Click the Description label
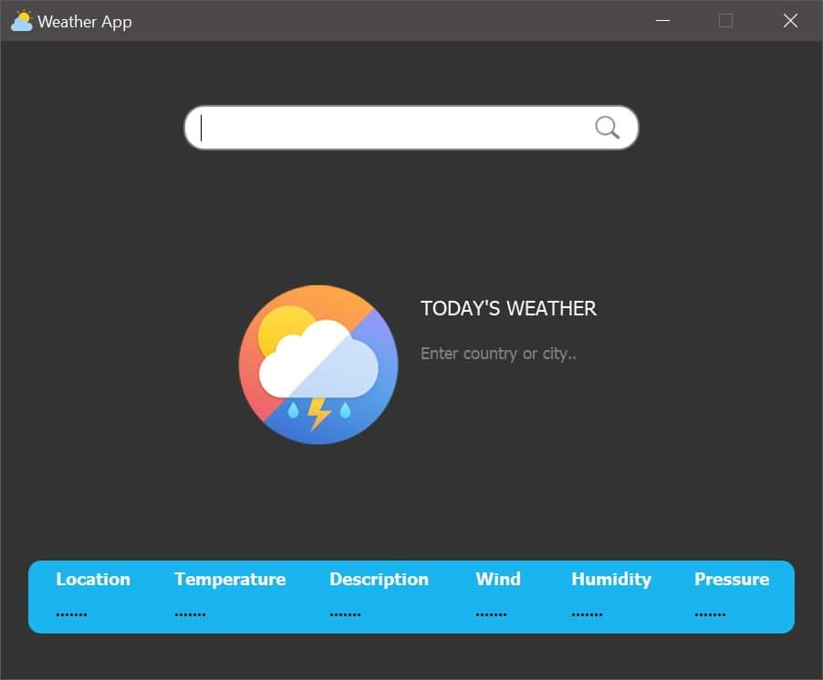The width and height of the screenshot is (823, 680). tap(379, 580)
